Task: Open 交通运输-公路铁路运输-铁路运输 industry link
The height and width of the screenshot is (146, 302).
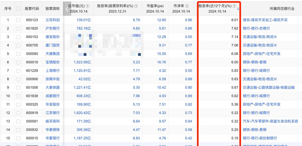Action: pos(269,87)
